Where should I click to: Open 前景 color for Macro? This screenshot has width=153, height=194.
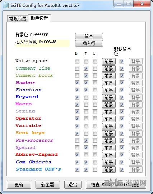[109, 105]
